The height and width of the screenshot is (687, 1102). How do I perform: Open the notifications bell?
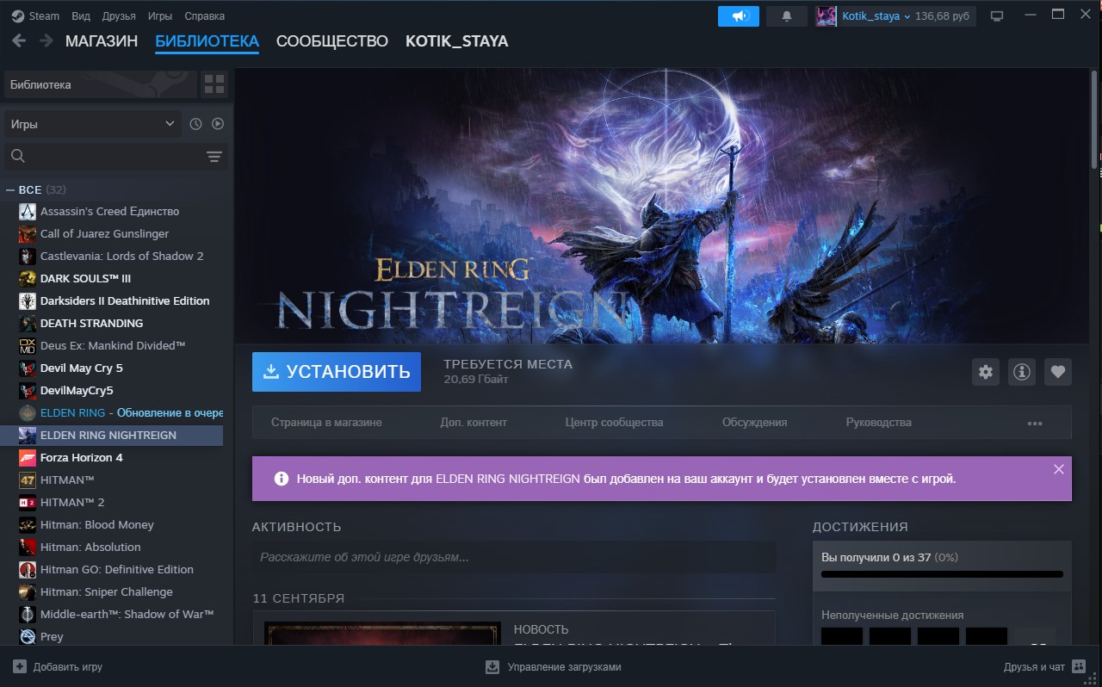(786, 15)
